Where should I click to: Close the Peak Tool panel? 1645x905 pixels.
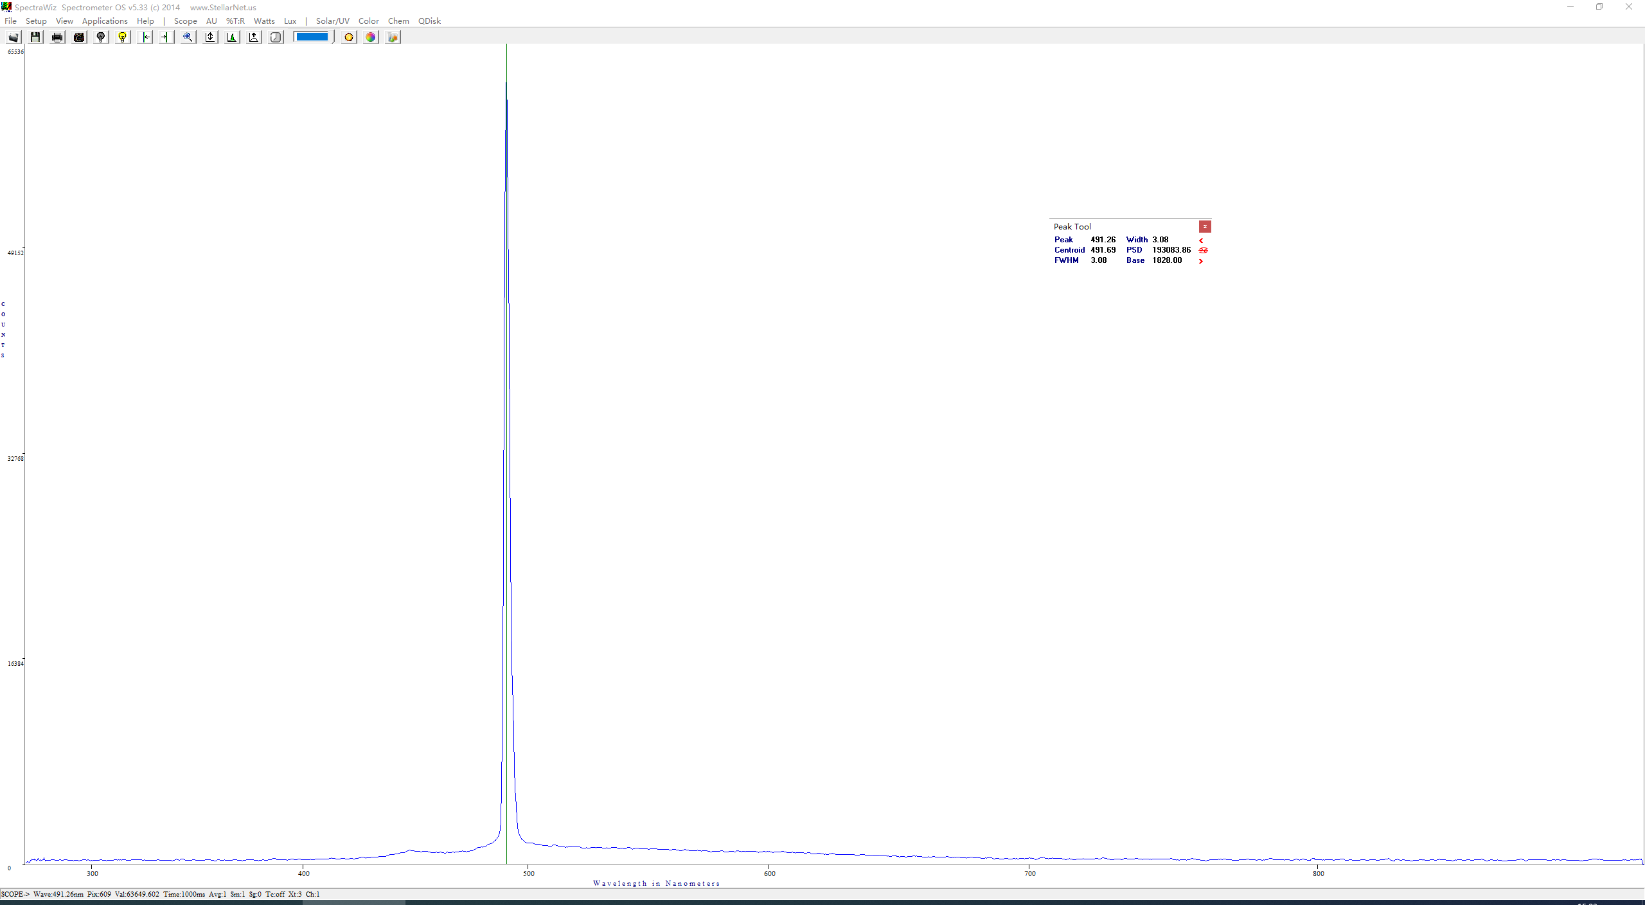[1205, 226]
